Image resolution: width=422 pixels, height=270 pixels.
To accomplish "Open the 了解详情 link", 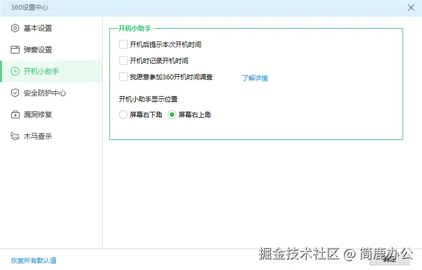I will (255, 78).
